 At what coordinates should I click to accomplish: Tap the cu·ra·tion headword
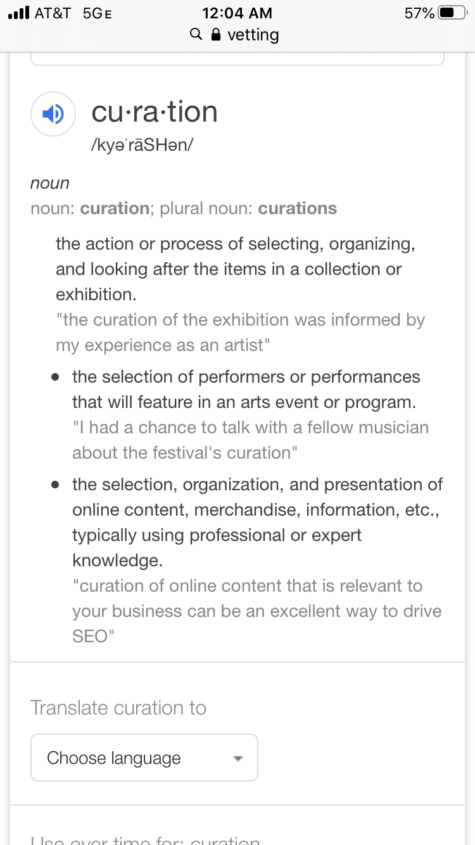click(155, 112)
